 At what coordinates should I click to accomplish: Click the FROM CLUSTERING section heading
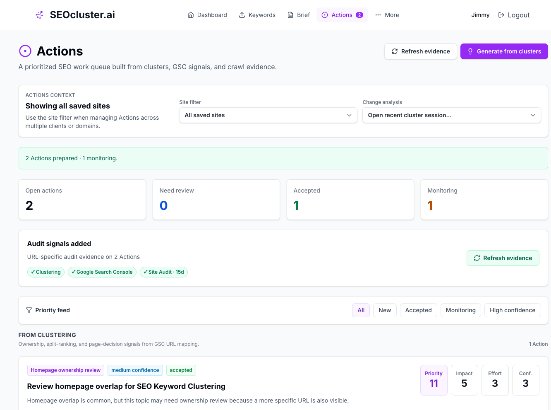tap(47, 335)
